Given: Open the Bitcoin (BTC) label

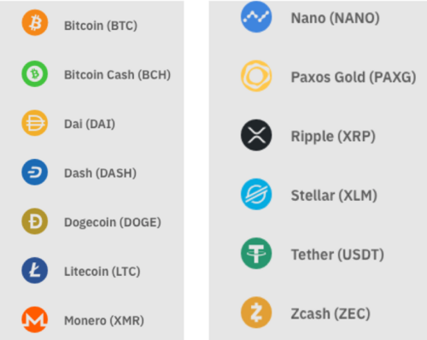Looking at the screenshot, I should click(x=101, y=26).
